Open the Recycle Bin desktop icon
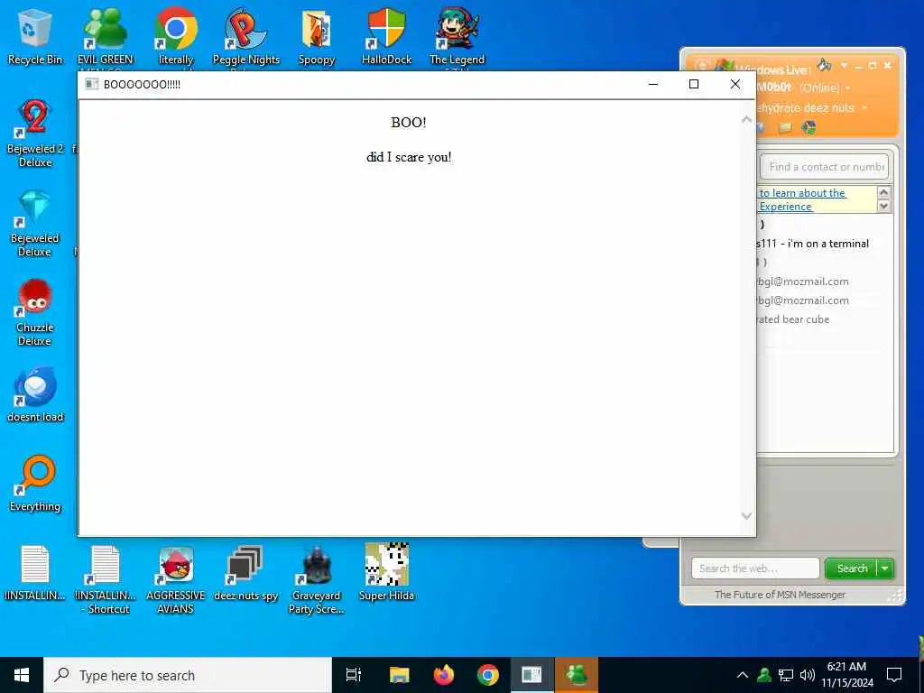924x693 pixels. [x=35, y=36]
